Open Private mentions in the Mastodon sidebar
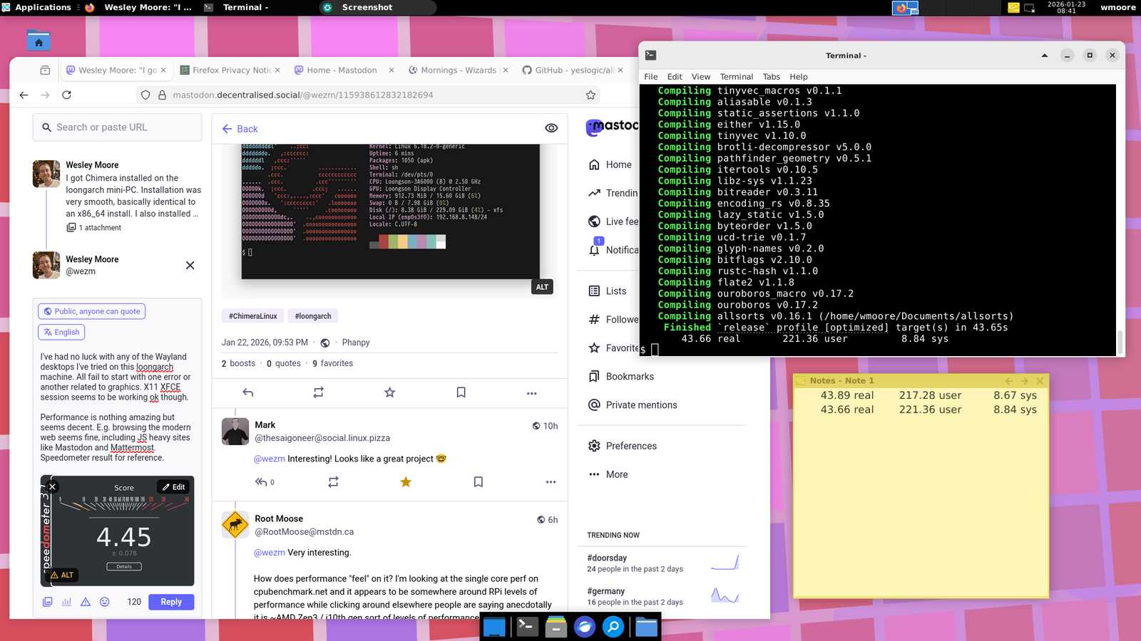 coord(640,405)
